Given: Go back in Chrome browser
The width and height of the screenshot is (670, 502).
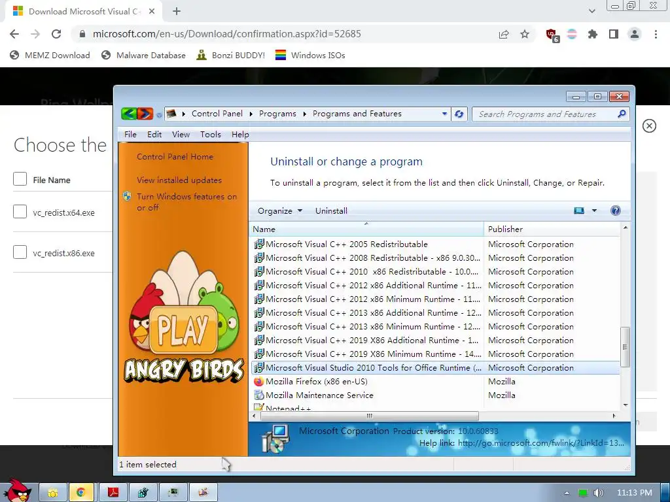Looking at the screenshot, I should point(14,34).
